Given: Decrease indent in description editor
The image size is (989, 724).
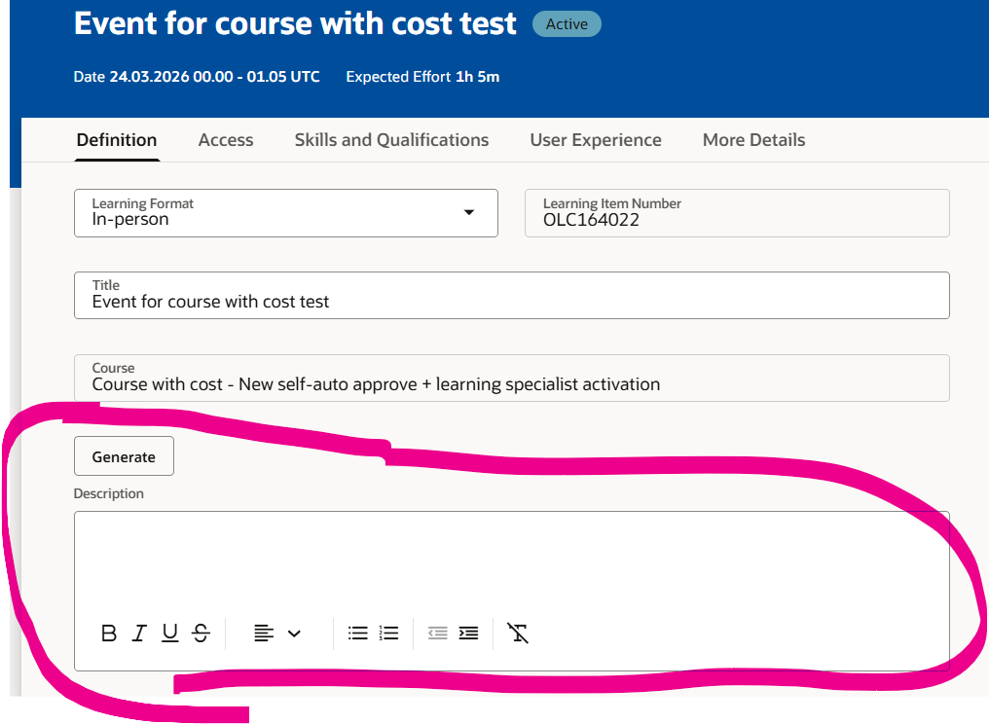Looking at the screenshot, I should (x=437, y=633).
